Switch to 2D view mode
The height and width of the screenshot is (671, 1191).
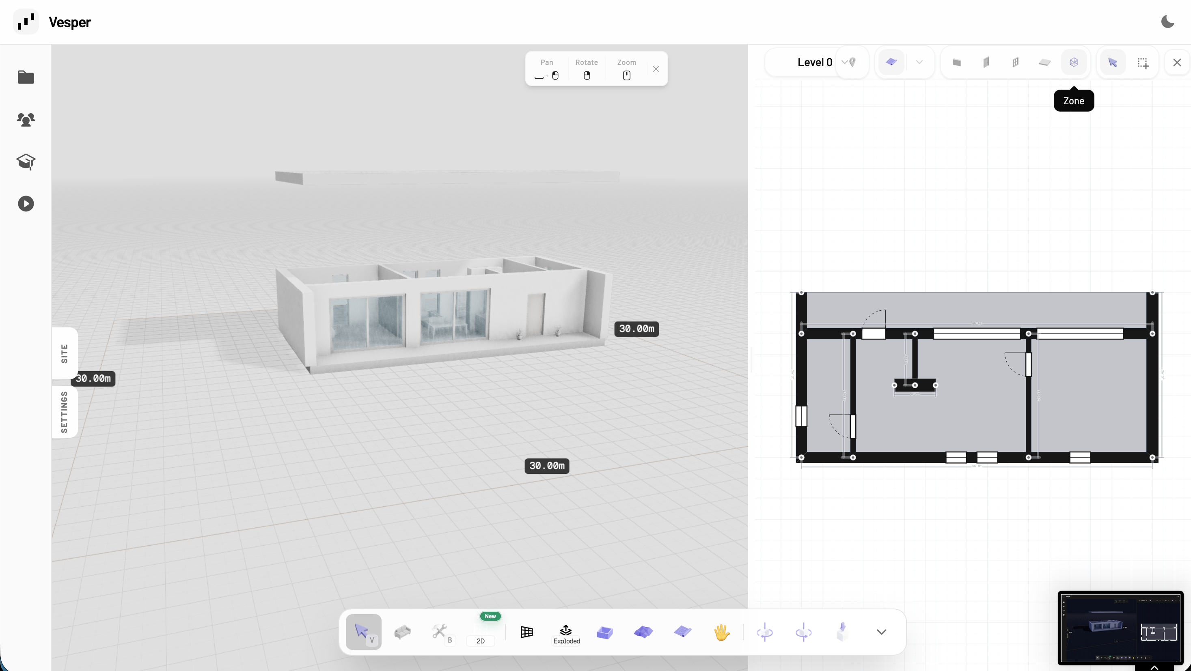coord(480,640)
